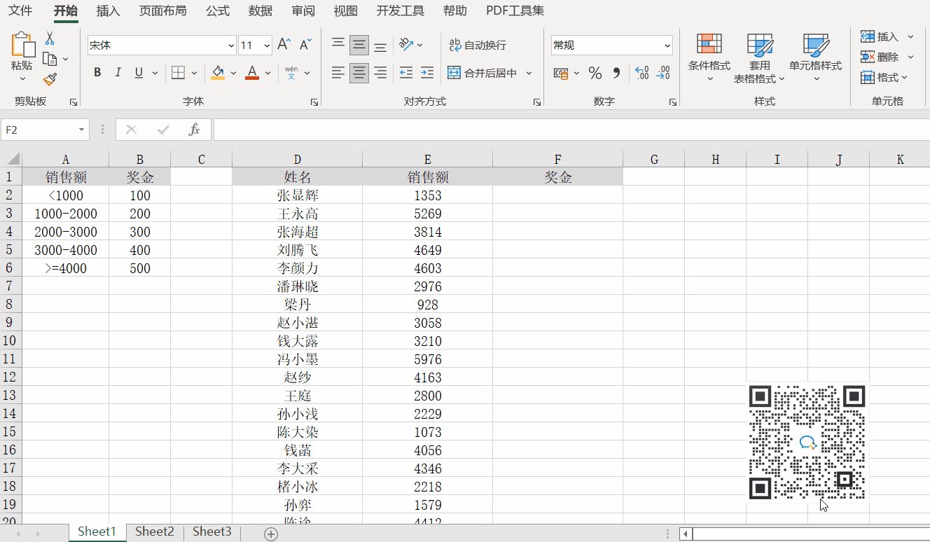Screen dimensions: 930x542
Task: Open 单元格样式 cell styles
Action: (816, 57)
